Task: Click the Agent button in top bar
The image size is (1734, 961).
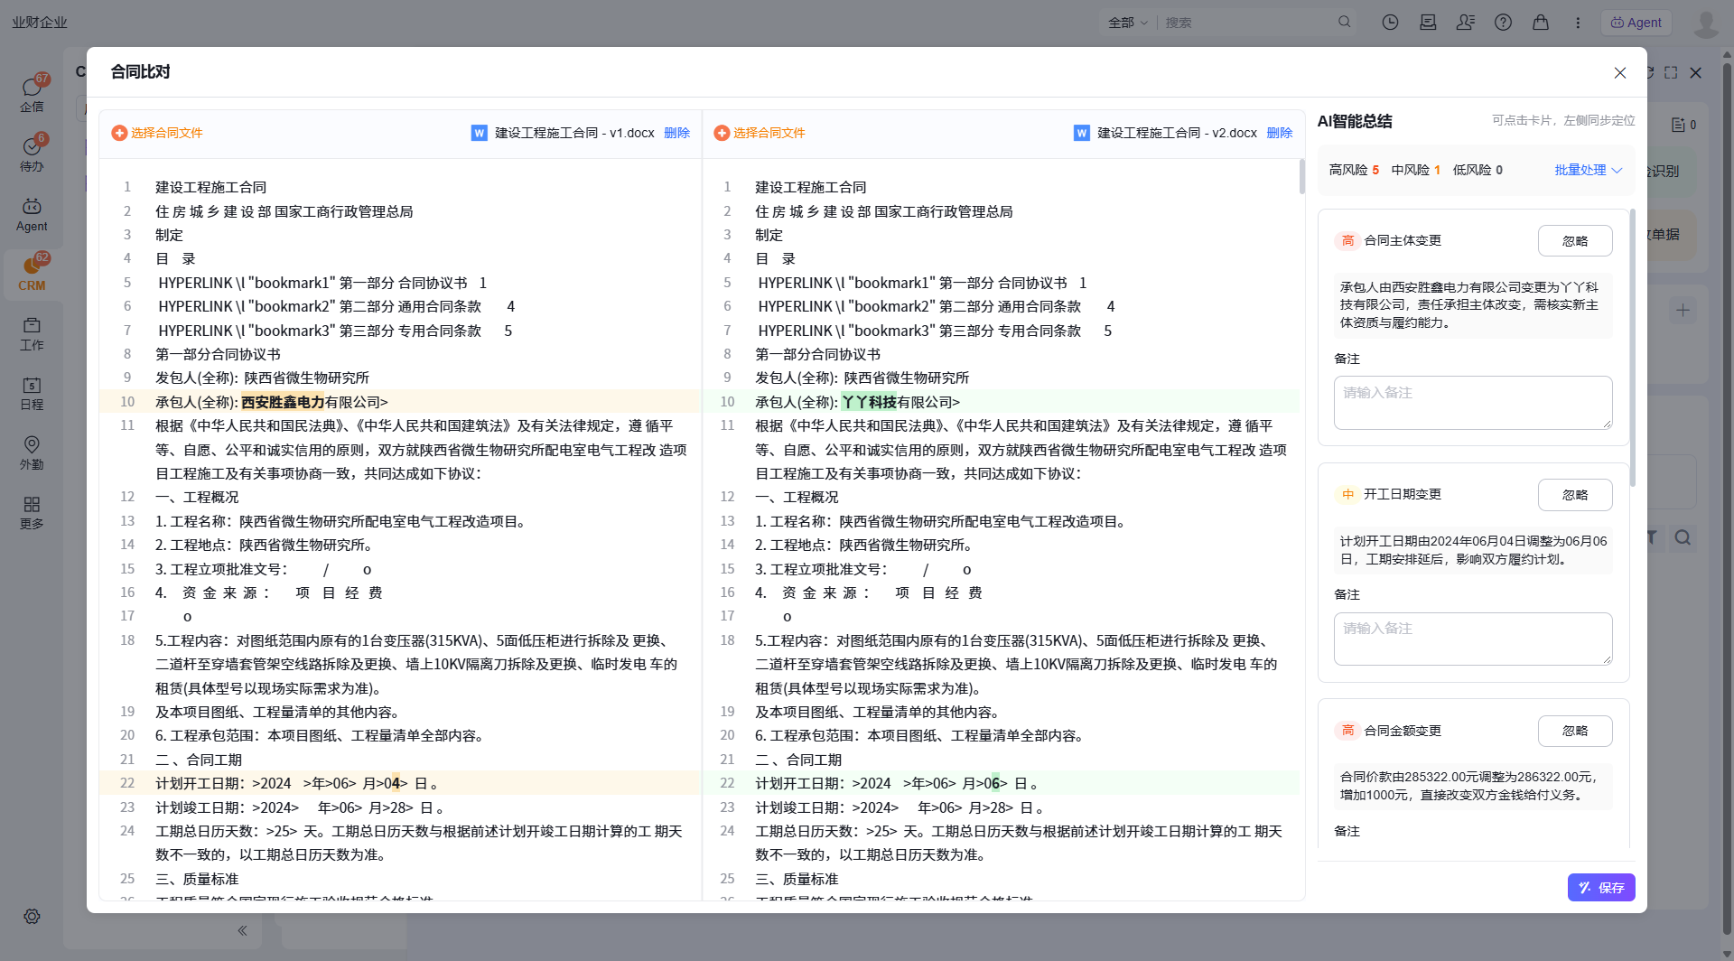Action: click(1636, 23)
